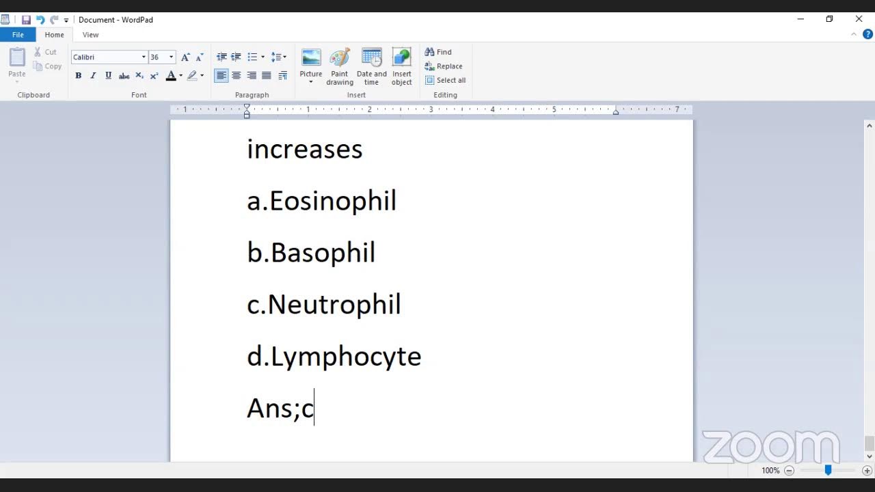The height and width of the screenshot is (492, 875).
Task: Open the text color palette arrow
Action: click(181, 76)
